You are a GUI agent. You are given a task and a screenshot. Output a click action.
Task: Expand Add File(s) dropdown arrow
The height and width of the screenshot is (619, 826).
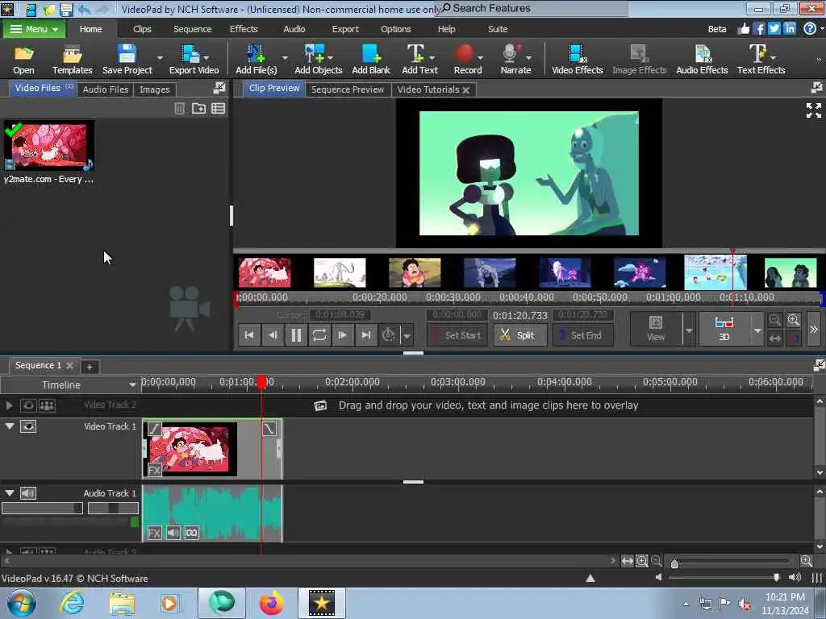(285, 57)
